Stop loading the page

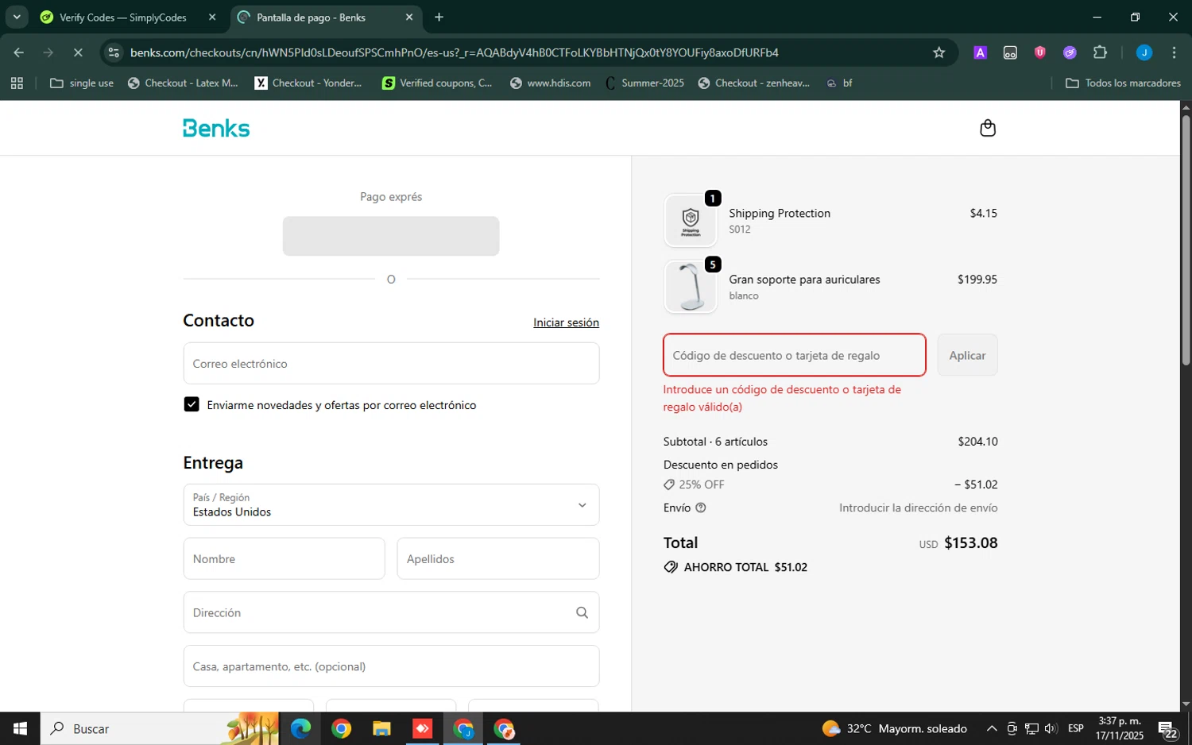coord(78,52)
